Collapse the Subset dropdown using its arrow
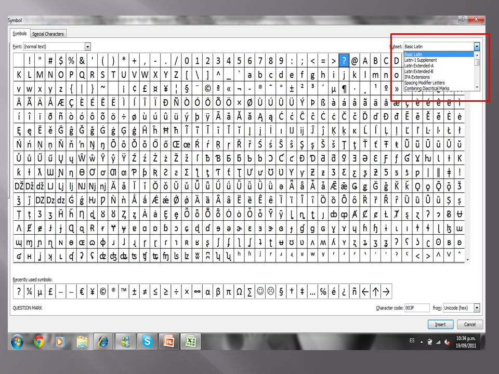Viewport: 499px width, 374px height. 477,47
